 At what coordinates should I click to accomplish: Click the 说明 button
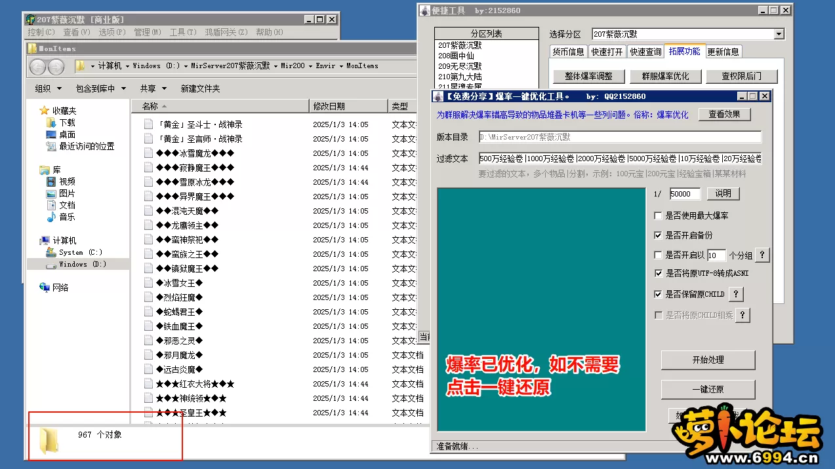723,194
